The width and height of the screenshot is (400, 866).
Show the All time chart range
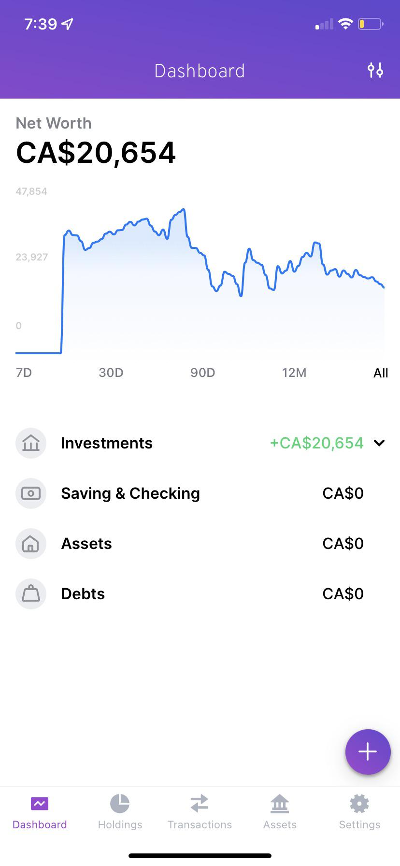[381, 373]
